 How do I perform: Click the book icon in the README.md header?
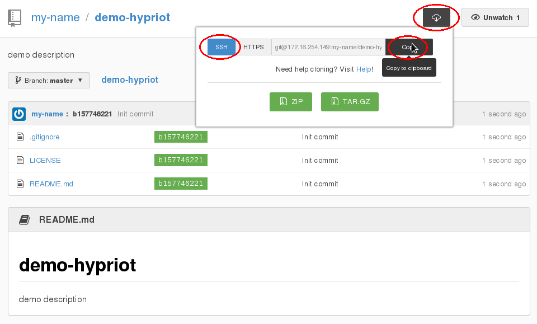pos(24,219)
